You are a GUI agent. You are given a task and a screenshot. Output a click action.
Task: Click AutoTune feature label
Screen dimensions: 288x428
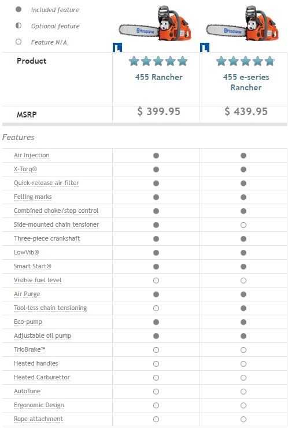[x=27, y=391]
